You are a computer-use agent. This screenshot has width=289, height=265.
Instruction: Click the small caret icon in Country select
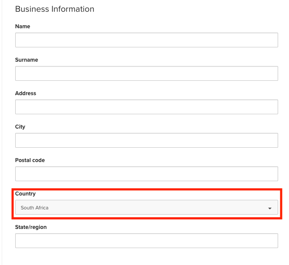pos(270,209)
